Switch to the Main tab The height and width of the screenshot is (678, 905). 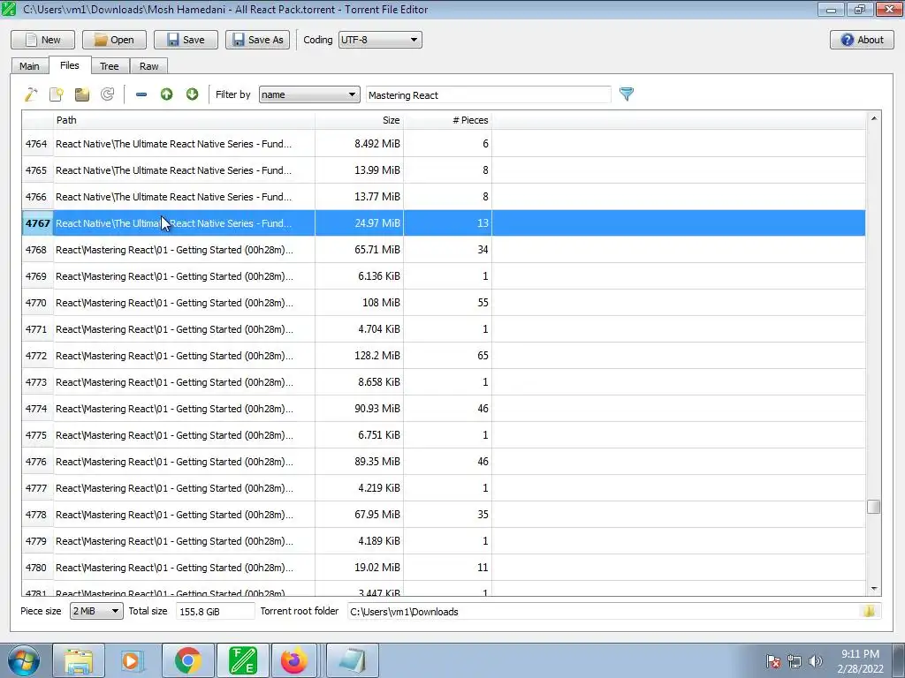[29, 66]
